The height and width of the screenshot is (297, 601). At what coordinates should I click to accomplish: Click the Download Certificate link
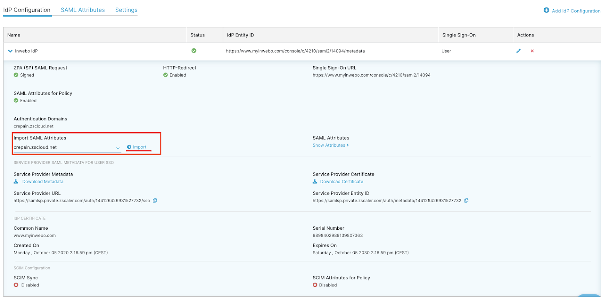point(341,182)
